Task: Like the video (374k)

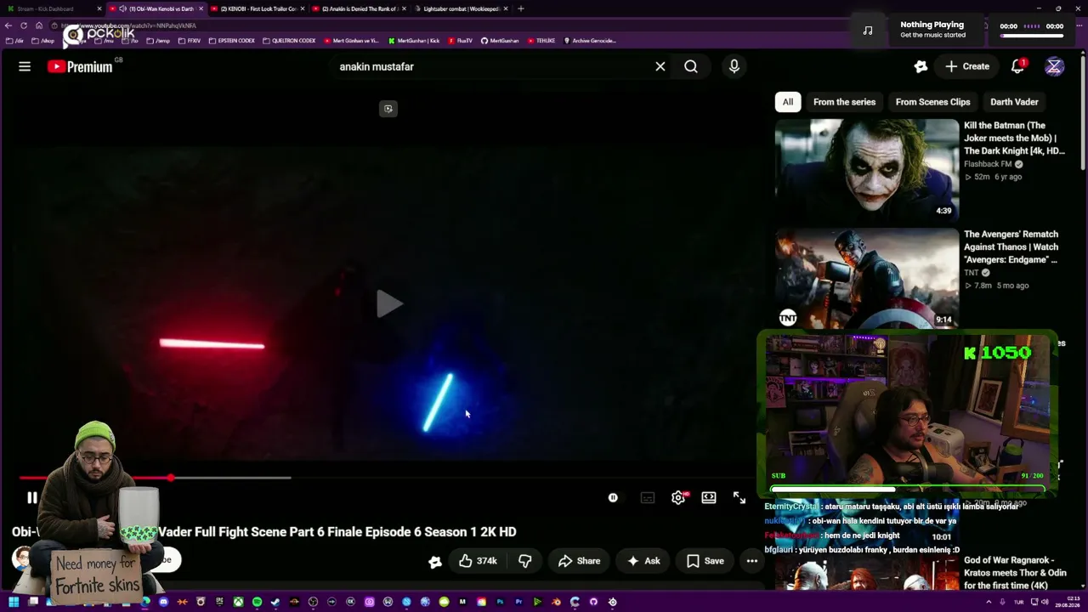Action: pos(478,561)
